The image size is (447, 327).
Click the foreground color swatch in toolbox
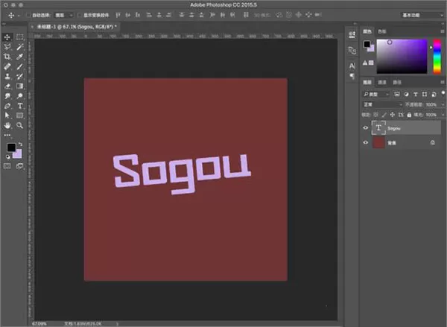click(11, 147)
